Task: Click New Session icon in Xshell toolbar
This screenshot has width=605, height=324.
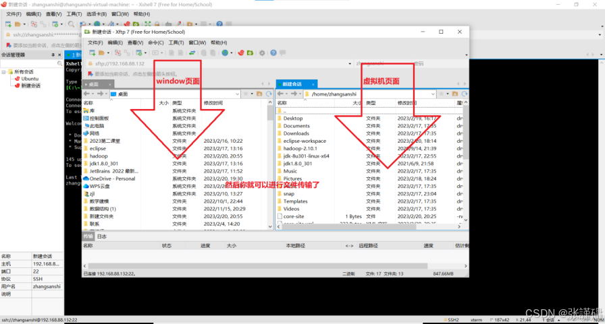Action: [8, 24]
